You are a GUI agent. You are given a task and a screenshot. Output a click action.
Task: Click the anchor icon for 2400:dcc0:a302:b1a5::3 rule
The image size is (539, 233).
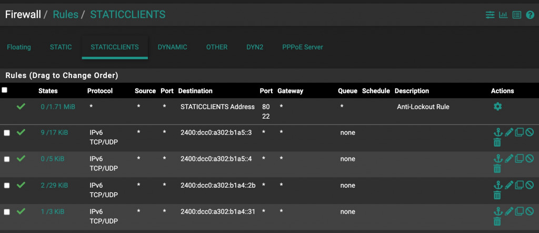point(497,132)
